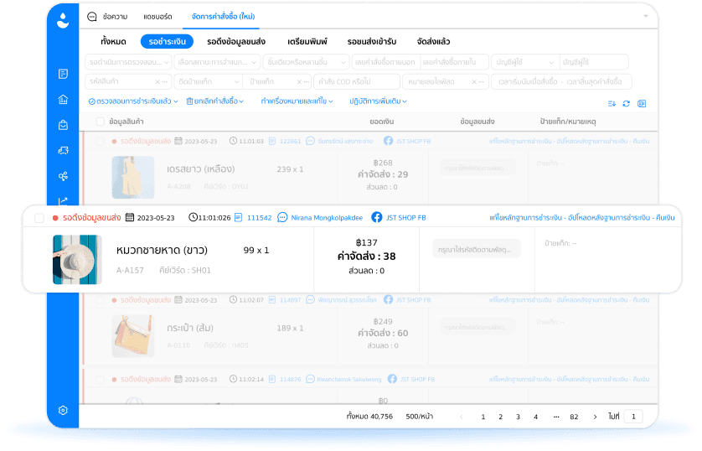Open the first บัญชีผู้ใช้ dropdown
Screen dimensions: 702x451
click(524, 62)
